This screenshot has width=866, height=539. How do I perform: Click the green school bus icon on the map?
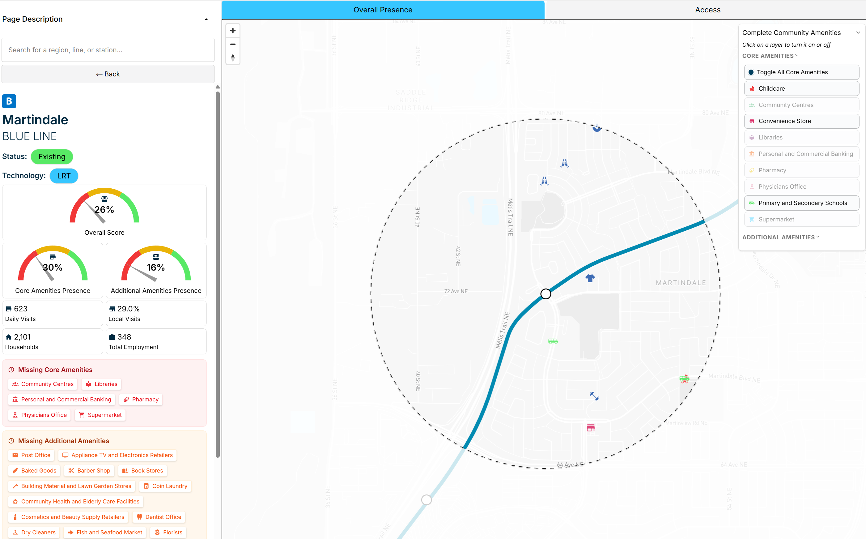[x=553, y=341]
